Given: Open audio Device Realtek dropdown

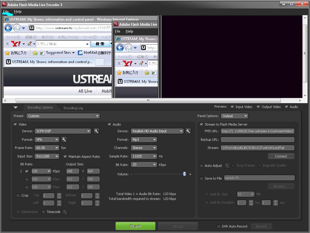Looking at the screenshot, I should [x=157, y=131].
